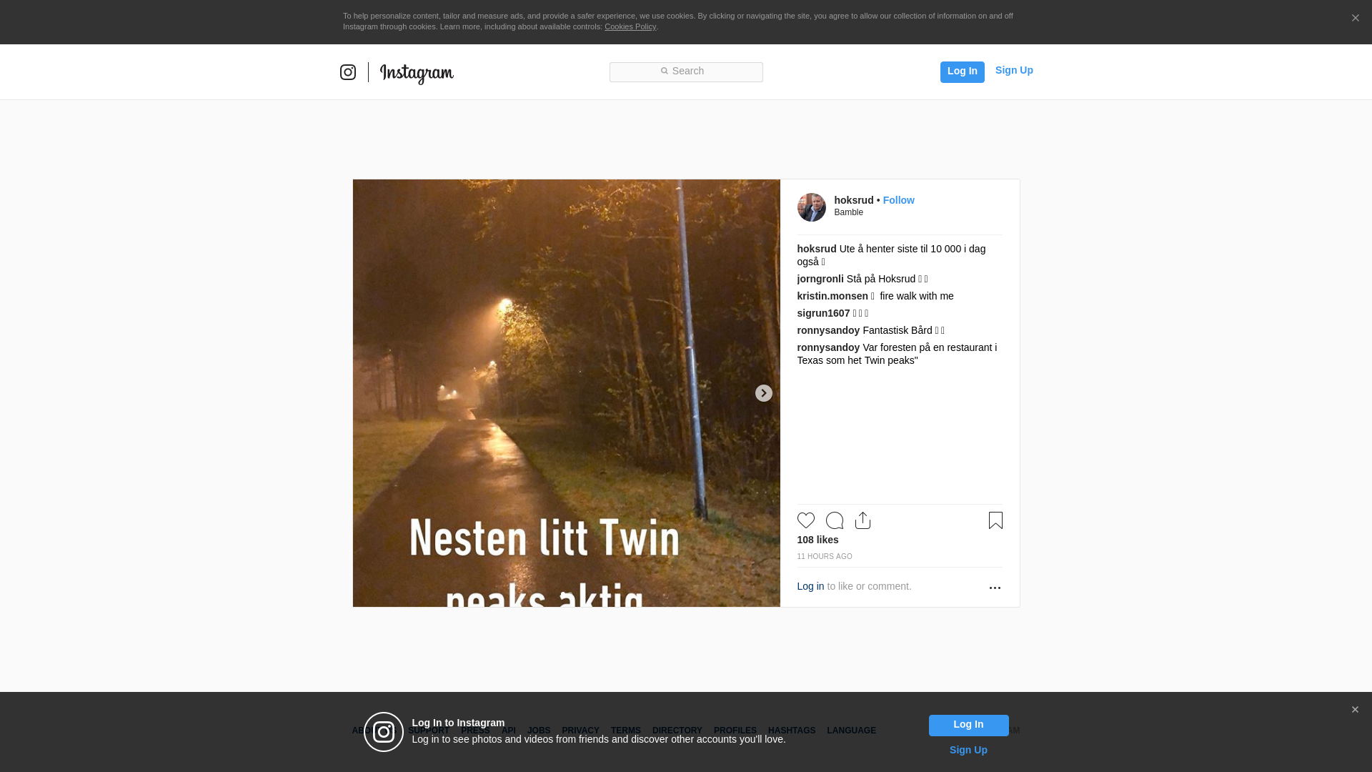The width and height of the screenshot is (1372, 772).
Task: Click the share icon
Action: 863,520
